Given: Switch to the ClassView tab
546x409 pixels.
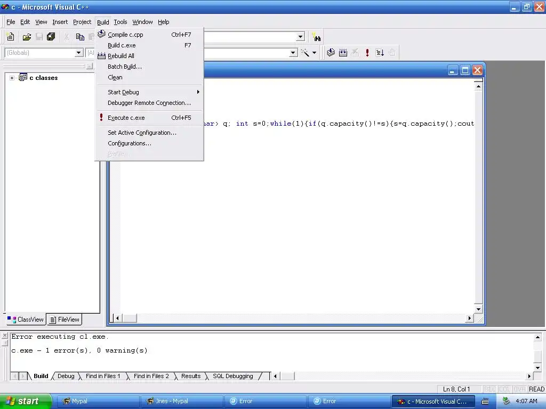Looking at the screenshot, I should [x=26, y=320].
